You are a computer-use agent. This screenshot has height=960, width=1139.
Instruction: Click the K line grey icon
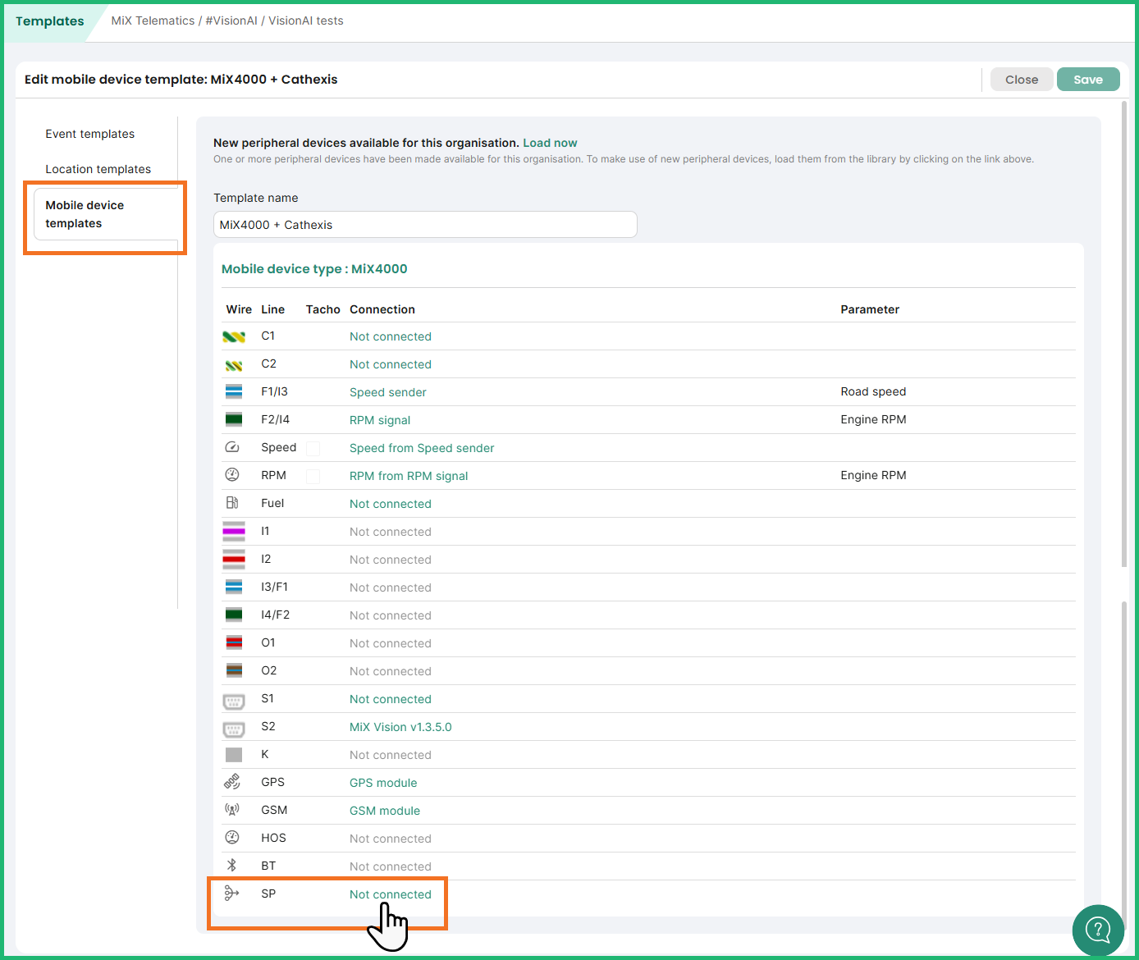(x=234, y=755)
